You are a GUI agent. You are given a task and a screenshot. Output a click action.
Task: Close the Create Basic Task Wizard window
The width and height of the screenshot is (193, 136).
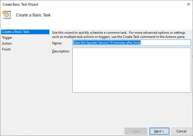pyautogui.click(x=189, y=4)
